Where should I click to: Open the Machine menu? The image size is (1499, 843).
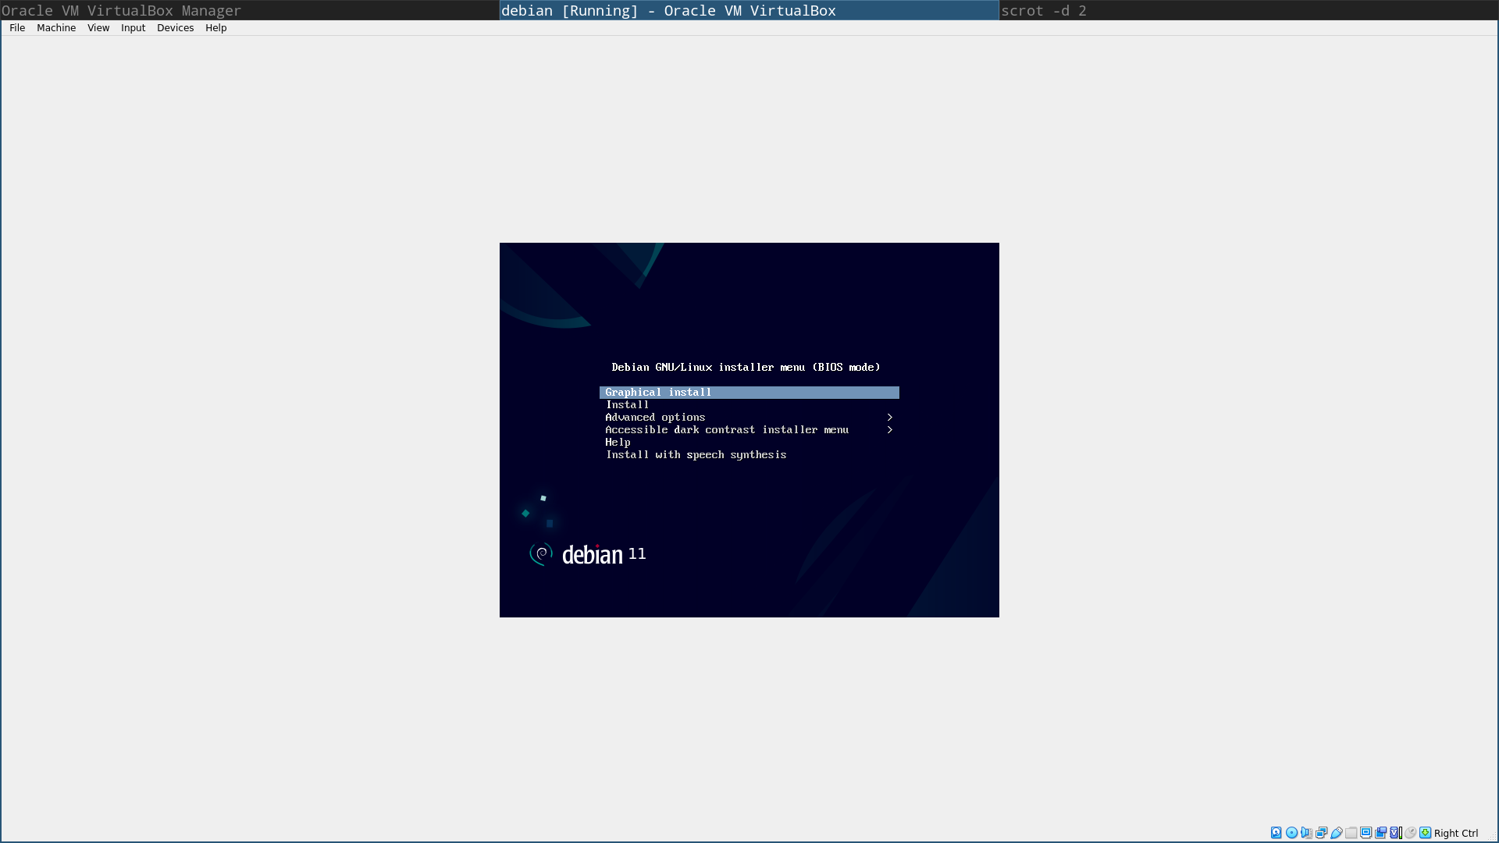(x=56, y=27)
